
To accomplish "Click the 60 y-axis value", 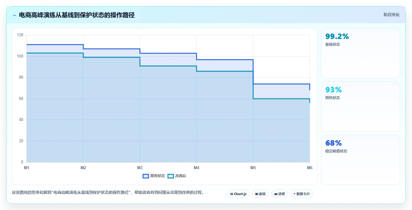I will [x=21, y=99].
